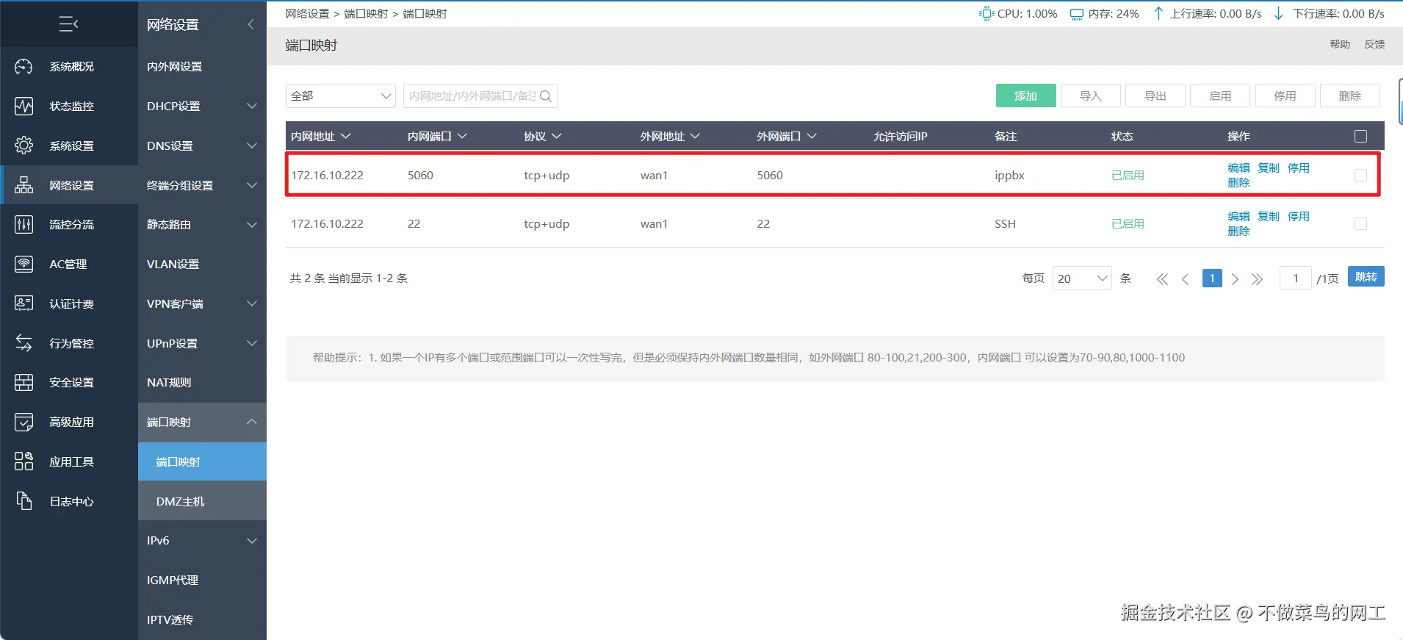This screenshot has height=640, width=1403.
Task: Click the green 添加 button
Action: [x=1025, y=96]
